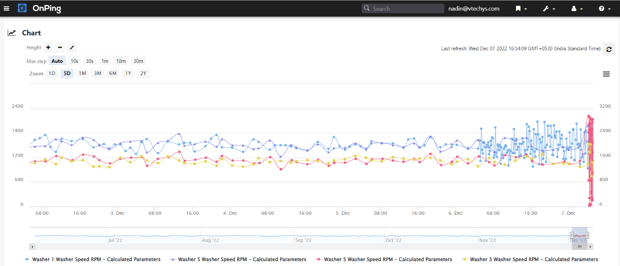Toggle Washer 3 Washer Speed RPM legend series
Screen dimensions: 620x266
530,259
